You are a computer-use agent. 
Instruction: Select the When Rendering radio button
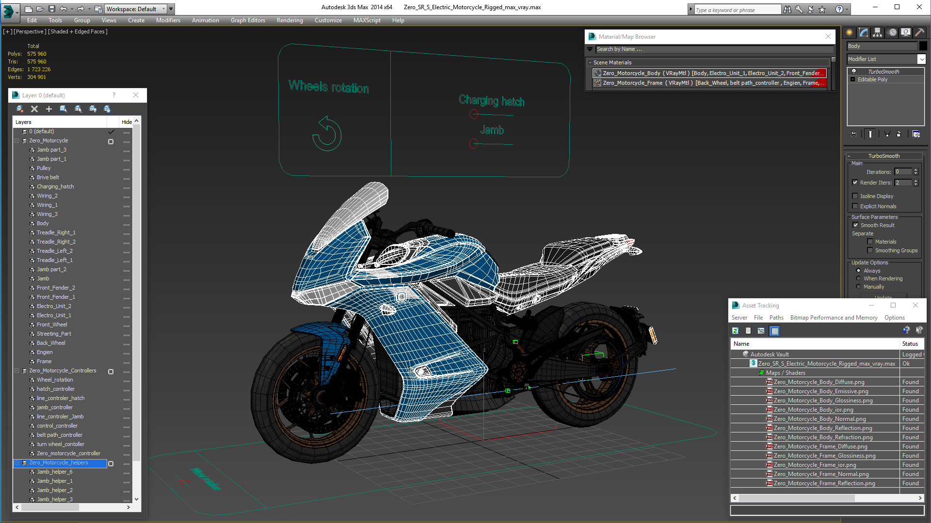(858, 278)
